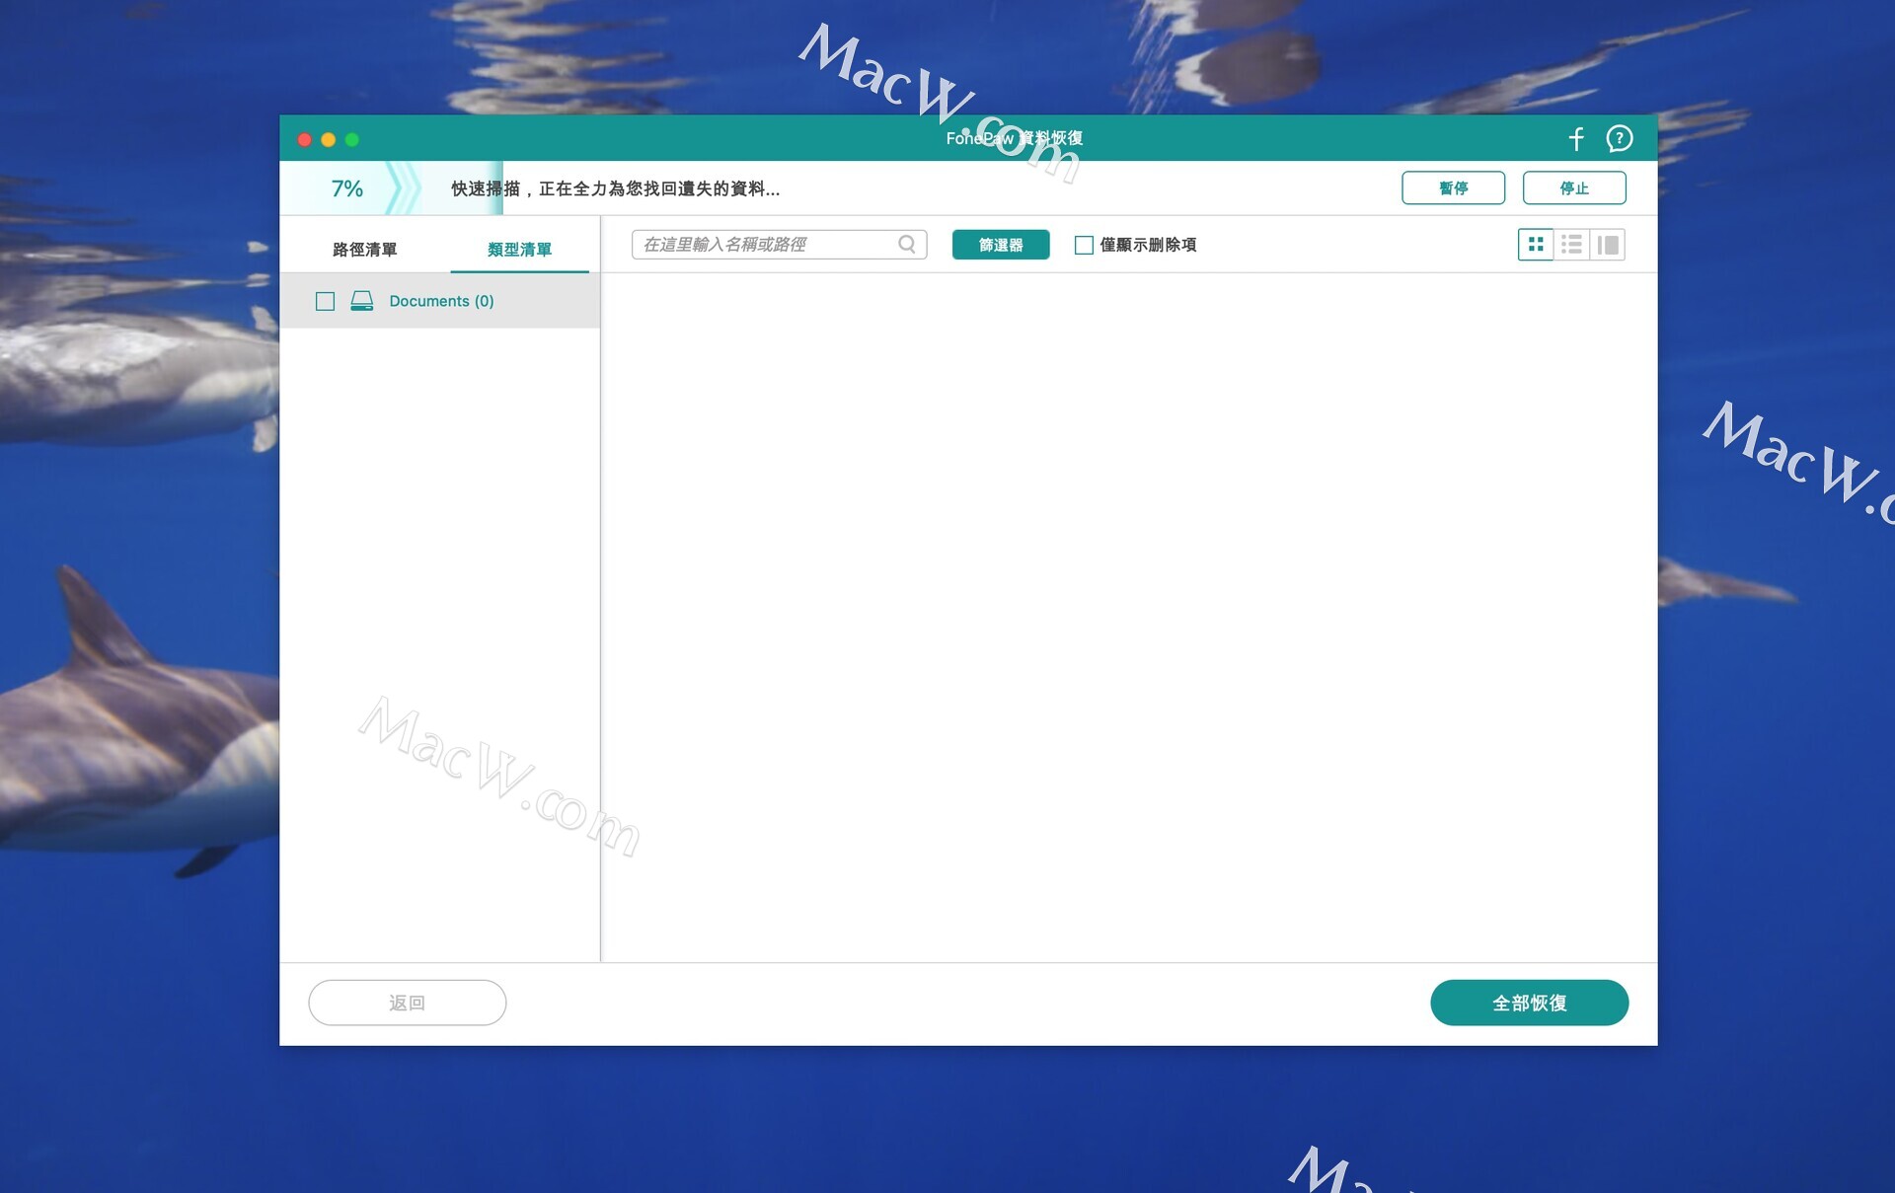Viewport: 1895px width, 1193px height.
Task: Stop scan with 停止 button
Action: click(x=1574, y=188)
